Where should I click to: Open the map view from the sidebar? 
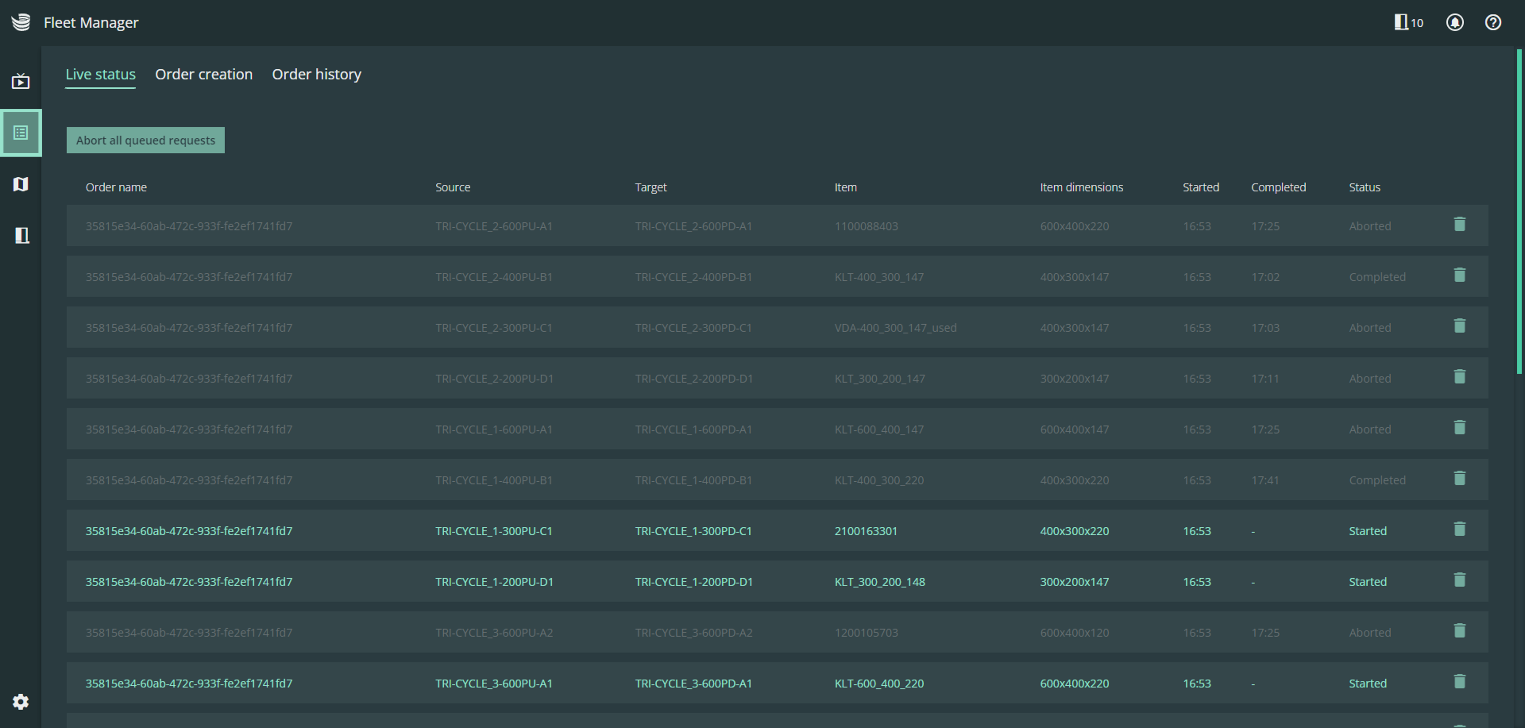click(x=21, y=184)
